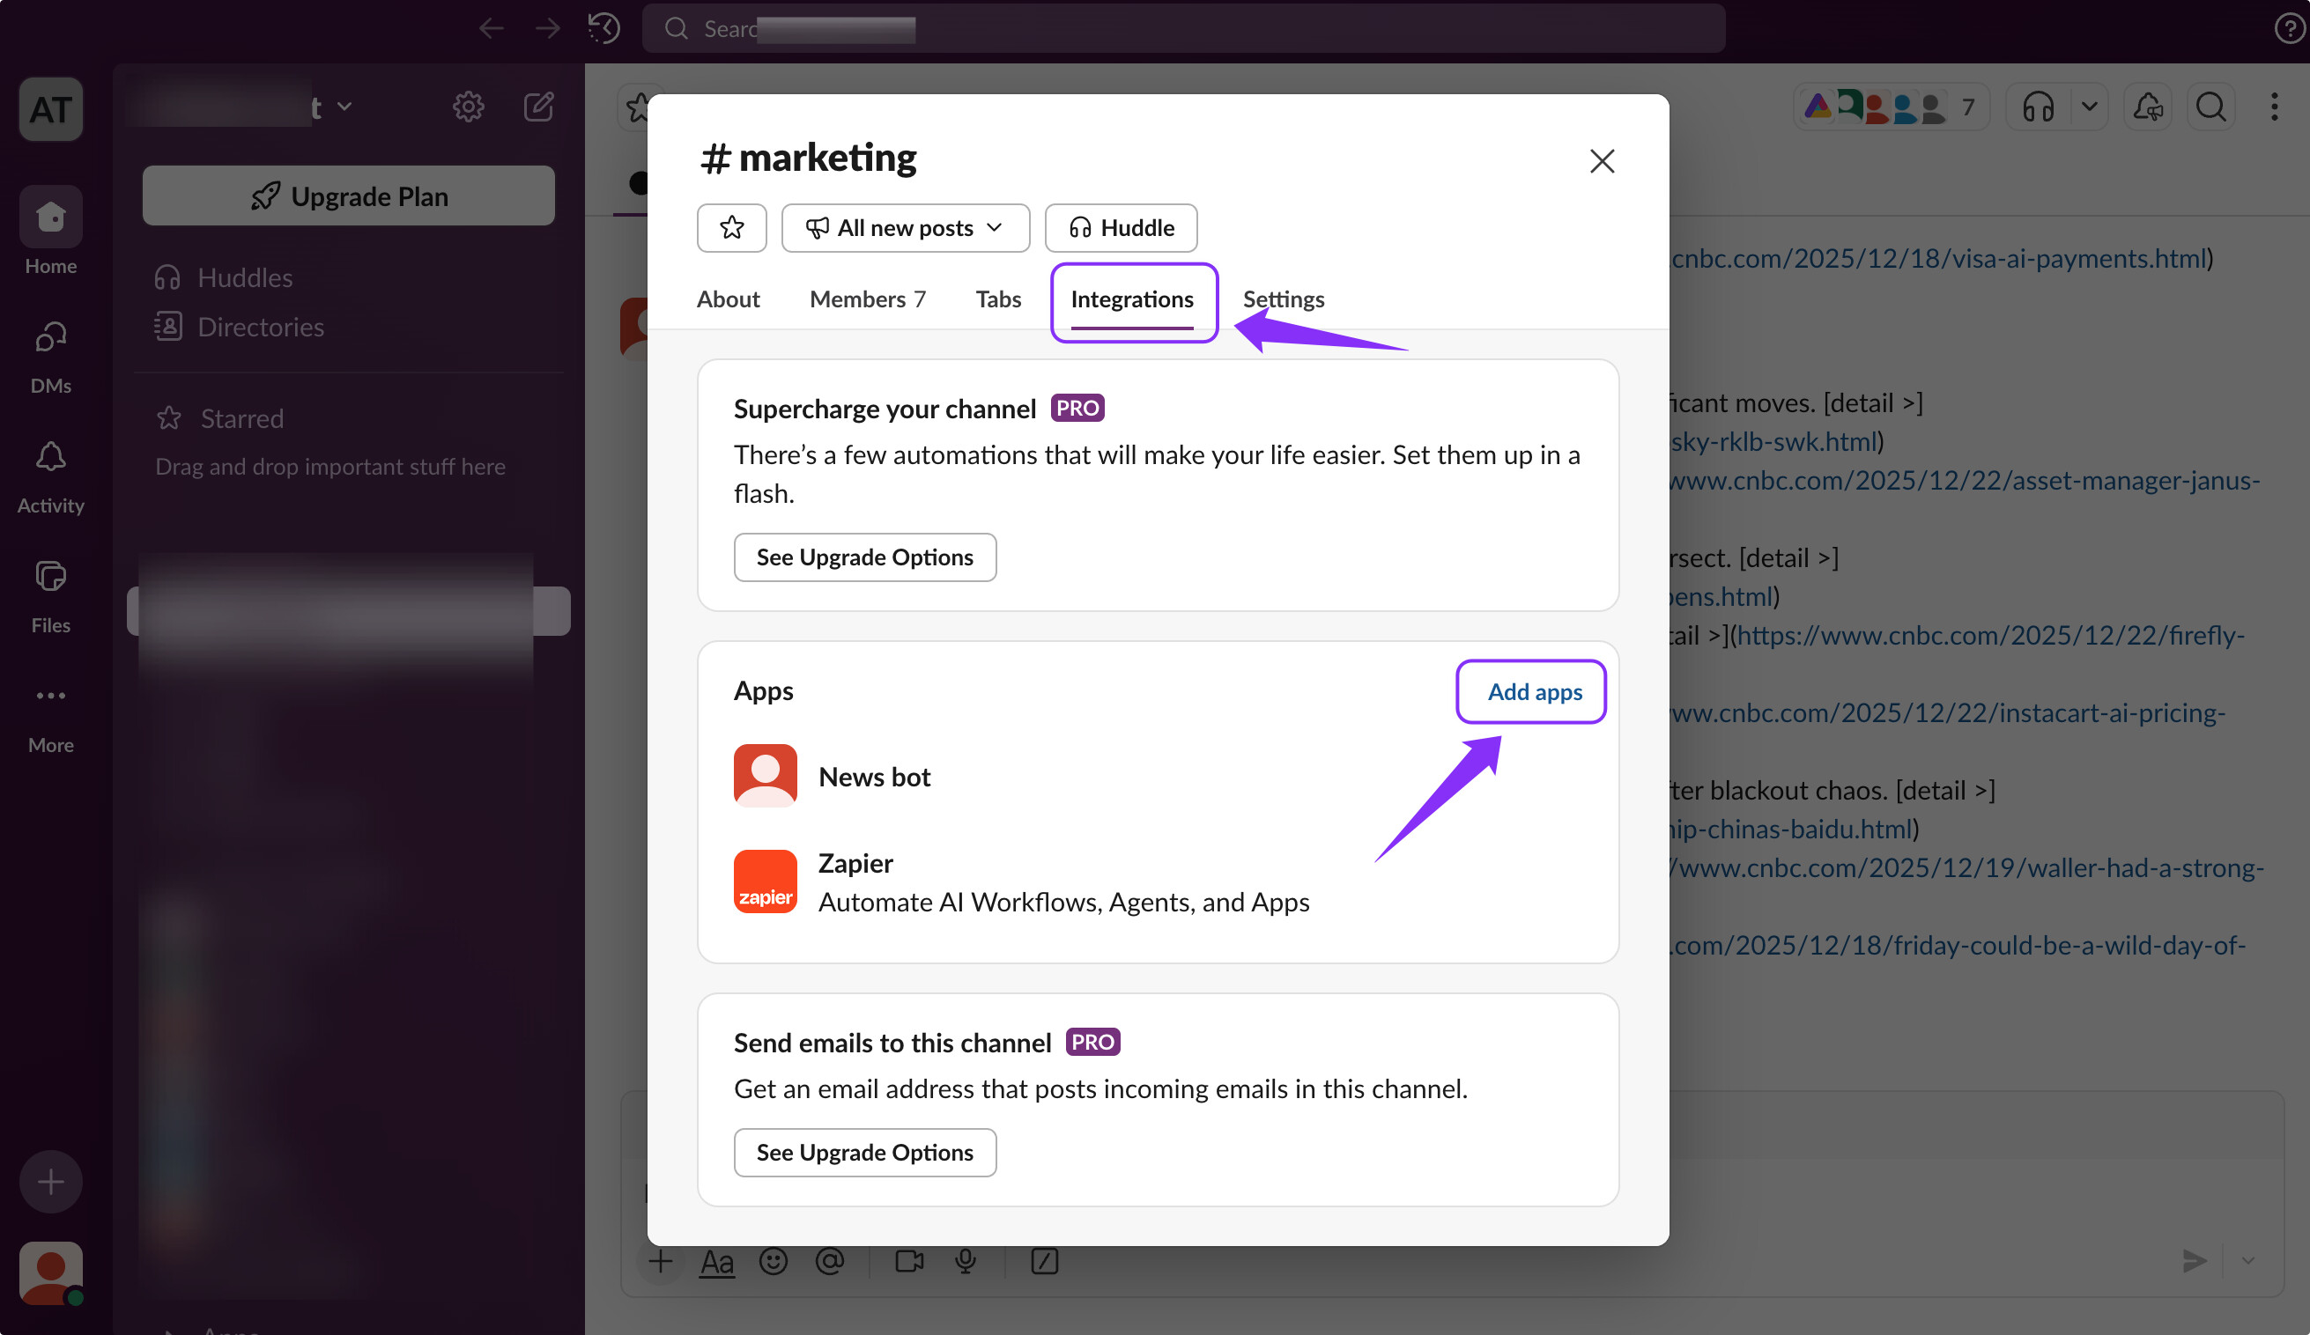The height and width of the screenshot is (1335, 2310).
Task: Expand the huddle options chevron in header
Action: tap(2089, 107)
